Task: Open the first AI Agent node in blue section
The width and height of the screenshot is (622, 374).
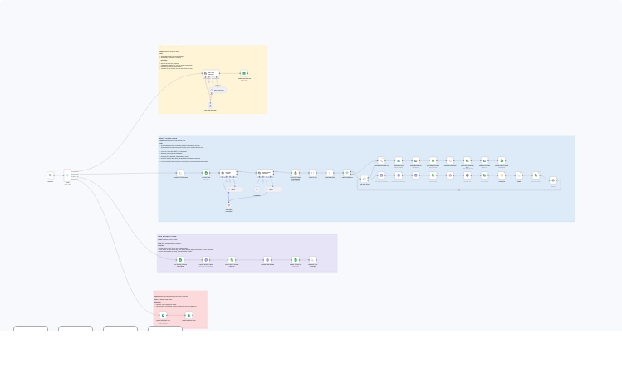Action: (228, 173)
